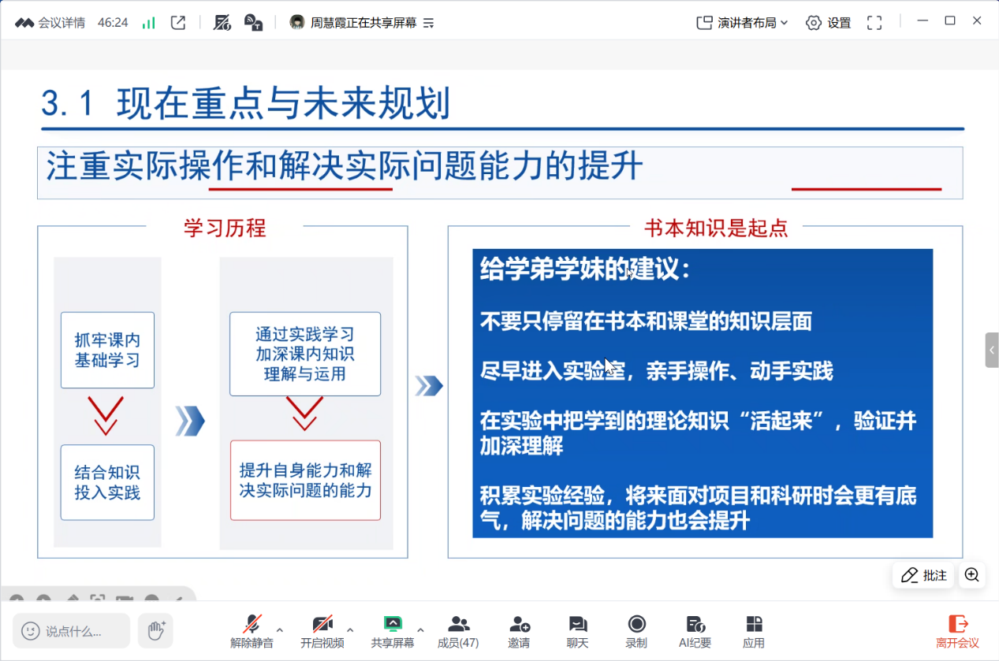Click the 邀请 invite icon
This screenshot has width=999, height=661.
click(x=519, y=630)
